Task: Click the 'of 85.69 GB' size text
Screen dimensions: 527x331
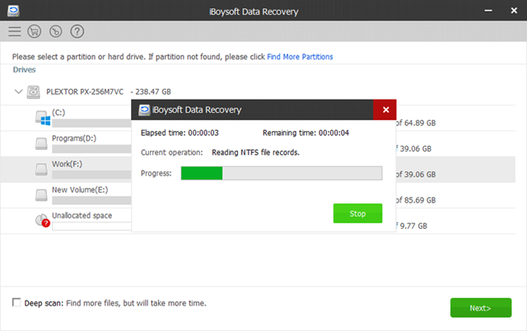Action: [416, 200]
